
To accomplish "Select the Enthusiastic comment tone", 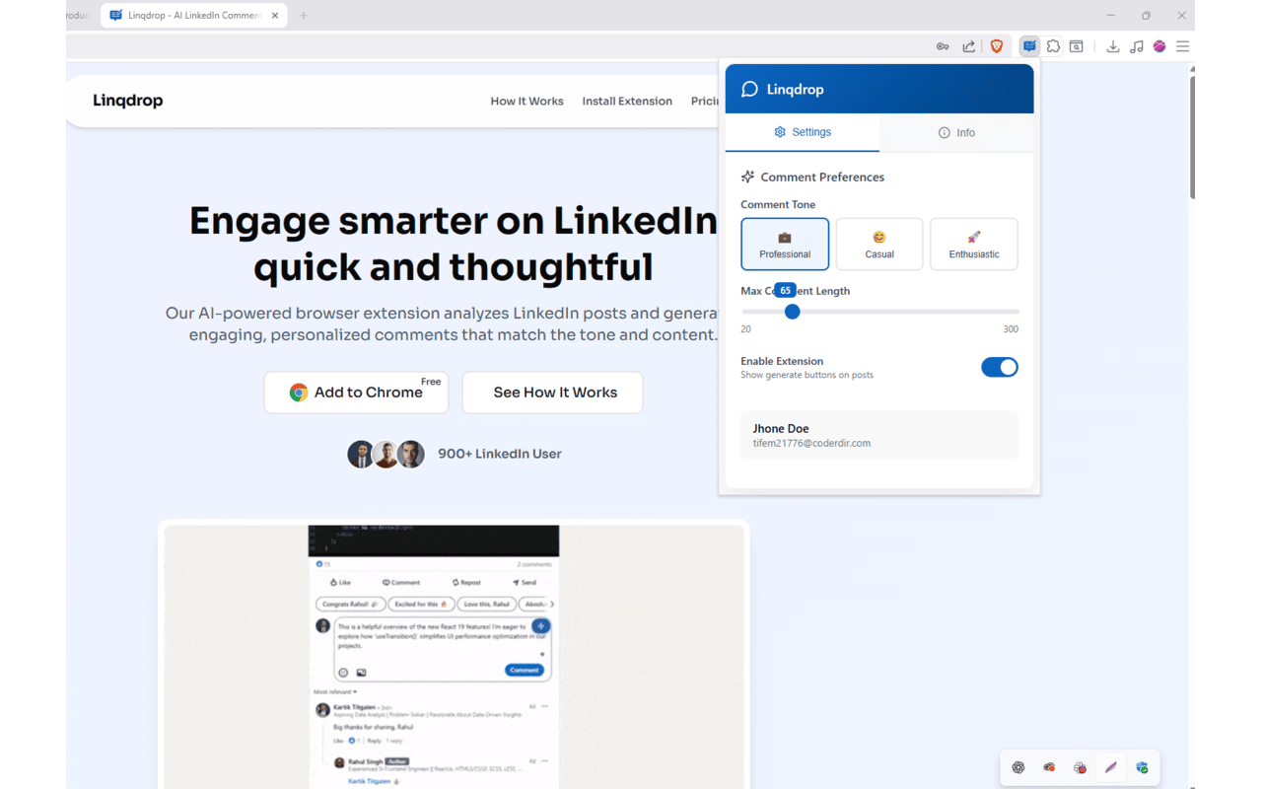I will tap(974, 244).
